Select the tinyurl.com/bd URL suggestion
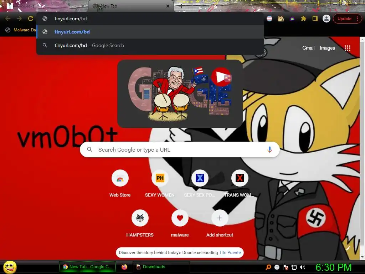The height and width of the screenshot is (274, 365). [x=150, y=32]
